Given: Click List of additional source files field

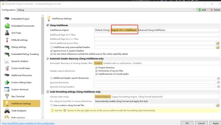Looking at the screenshot, I should [x=155, y=43].
